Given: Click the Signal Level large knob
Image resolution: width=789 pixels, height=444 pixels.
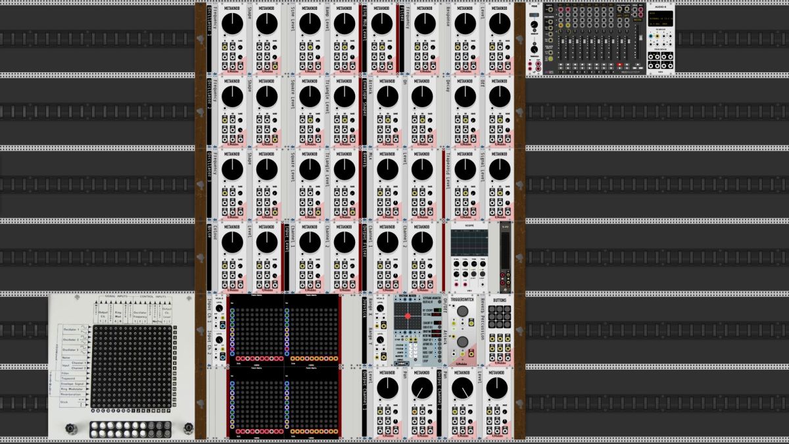Looking at the screenshot, I should (500, 170).
